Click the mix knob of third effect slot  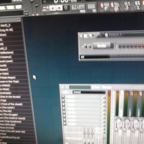tap(104, 105)
